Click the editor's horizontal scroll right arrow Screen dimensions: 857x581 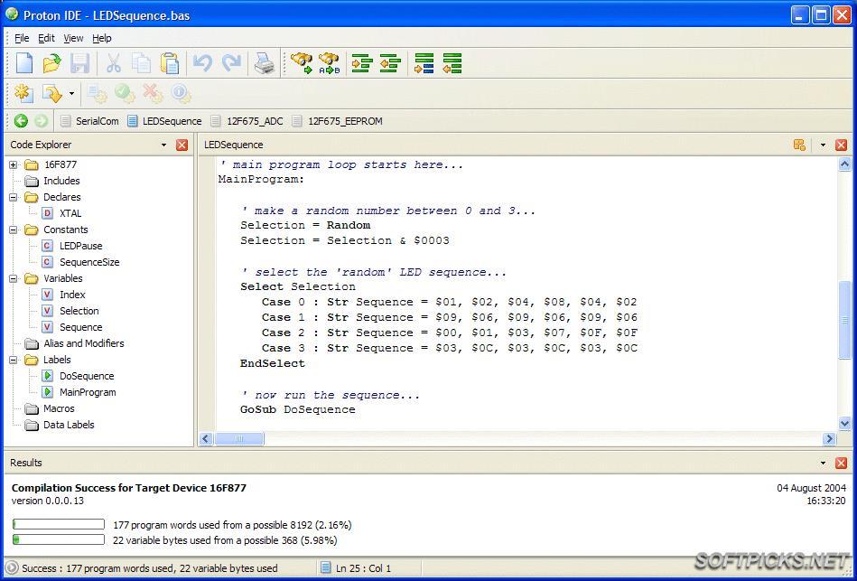[x=829, y=438]
